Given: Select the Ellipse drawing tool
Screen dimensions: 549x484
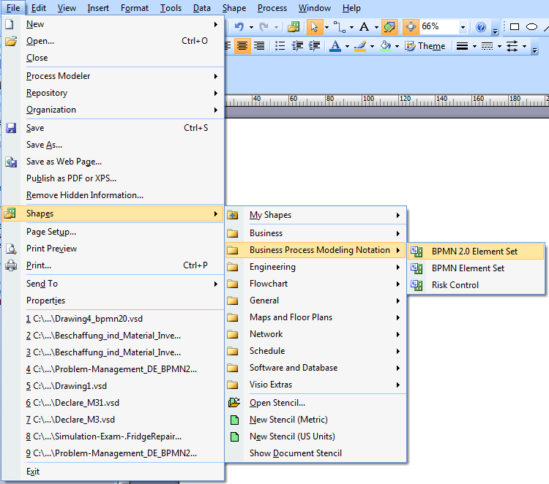Looking at the screenshot, I should click(531, 27).
